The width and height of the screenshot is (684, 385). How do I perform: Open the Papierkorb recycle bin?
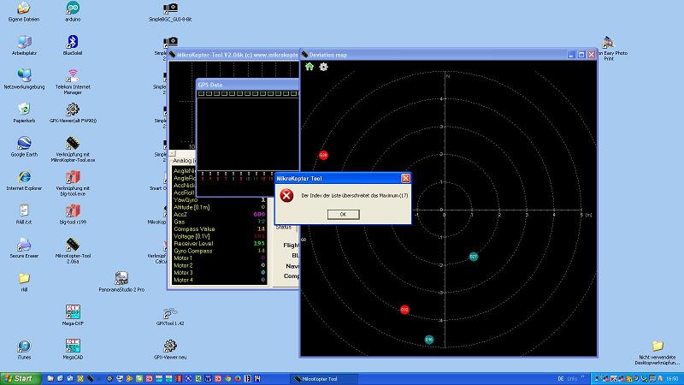[24, 113]
